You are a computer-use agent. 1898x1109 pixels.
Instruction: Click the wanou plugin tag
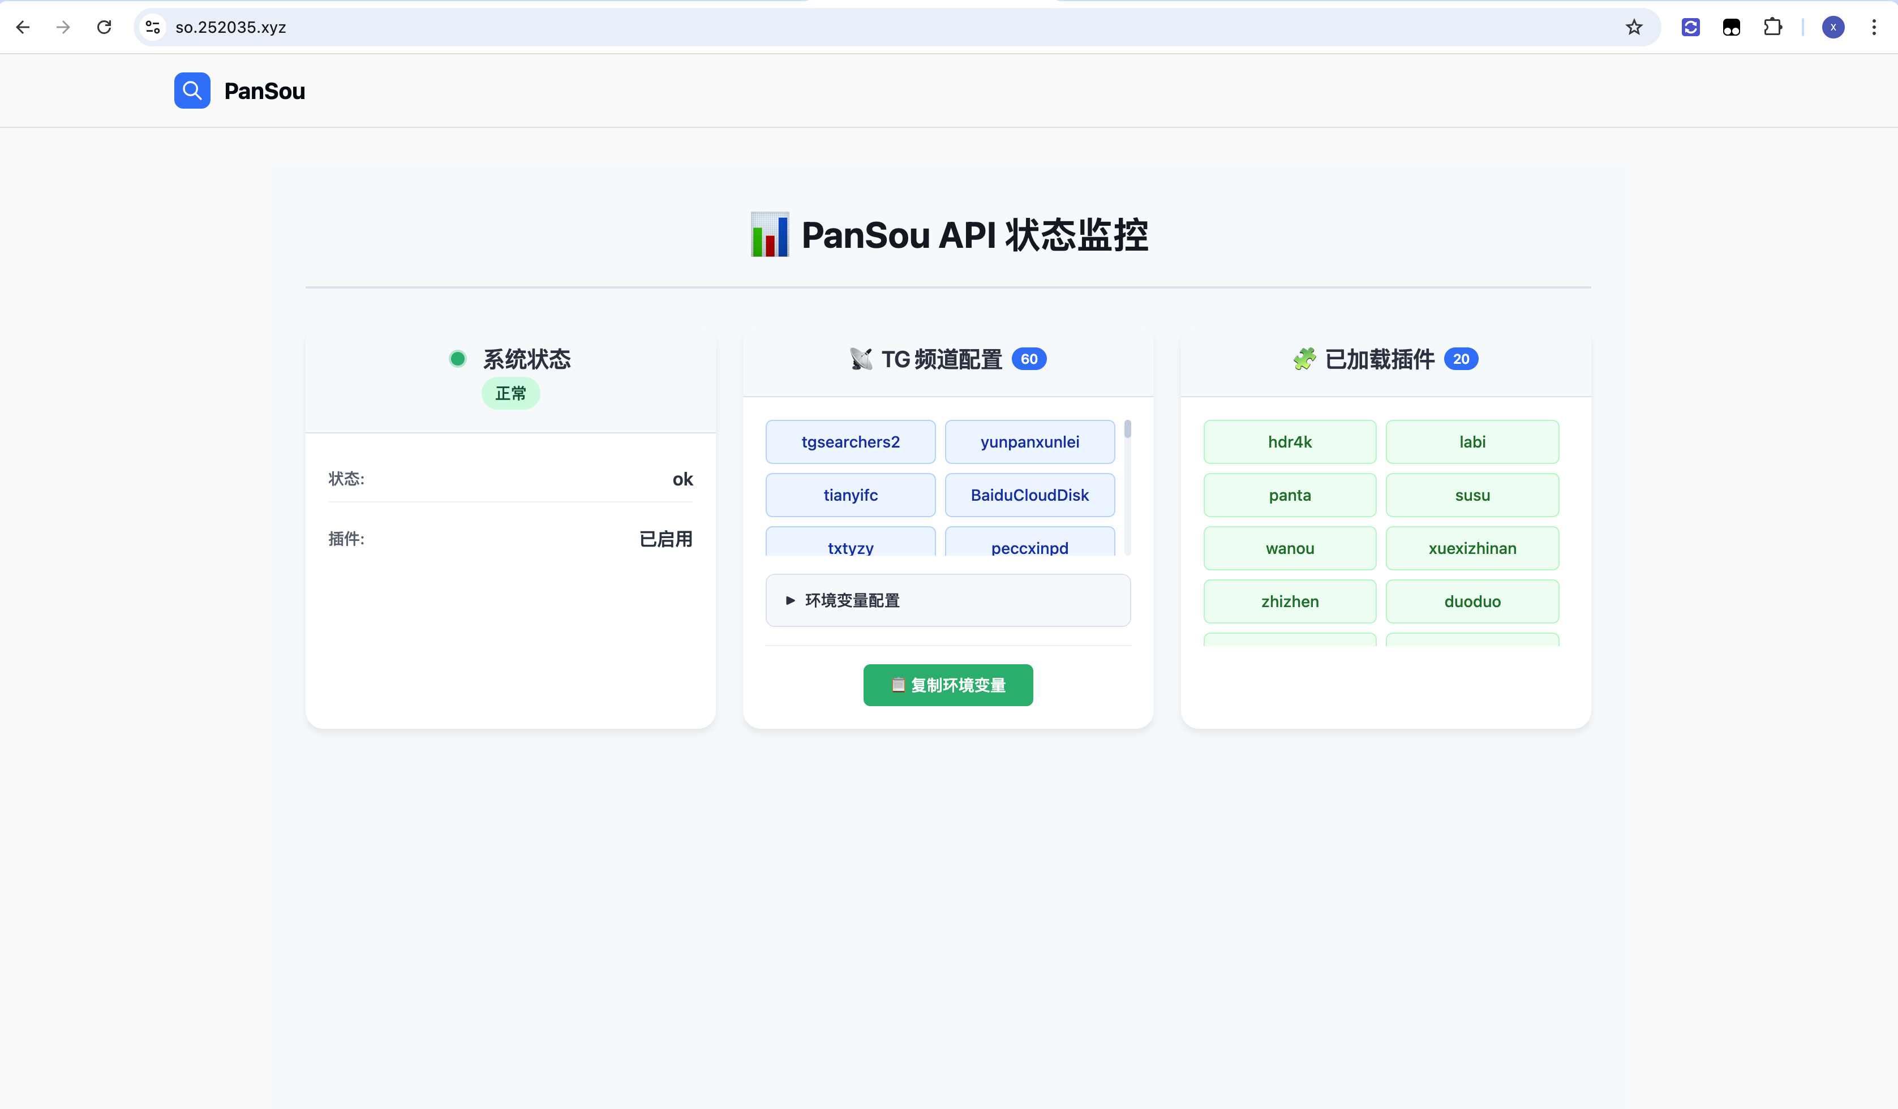click(1290, 548)
